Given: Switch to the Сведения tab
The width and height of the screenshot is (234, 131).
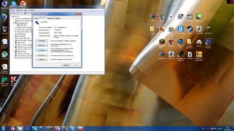Looking at the screenshot, I should coord(50,18).
